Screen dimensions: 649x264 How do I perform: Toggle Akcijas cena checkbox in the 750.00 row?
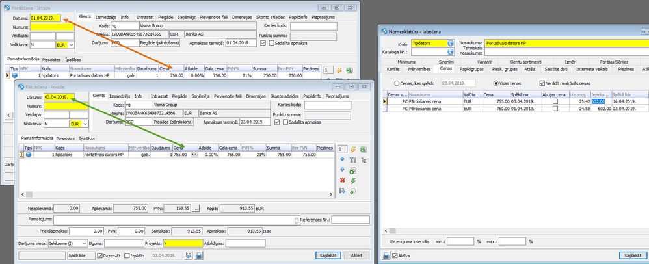(555, 109)
